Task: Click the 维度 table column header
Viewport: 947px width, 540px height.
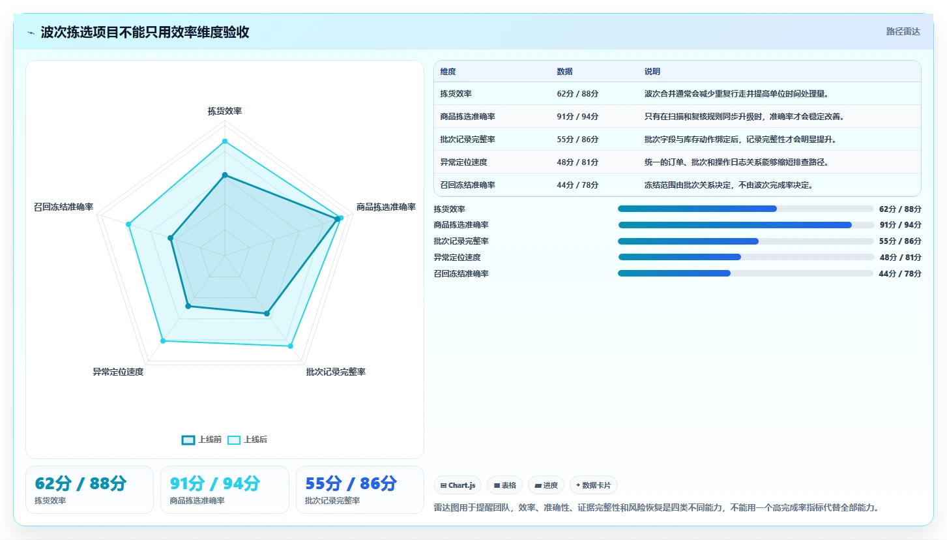Action: [x=448, y=72]
